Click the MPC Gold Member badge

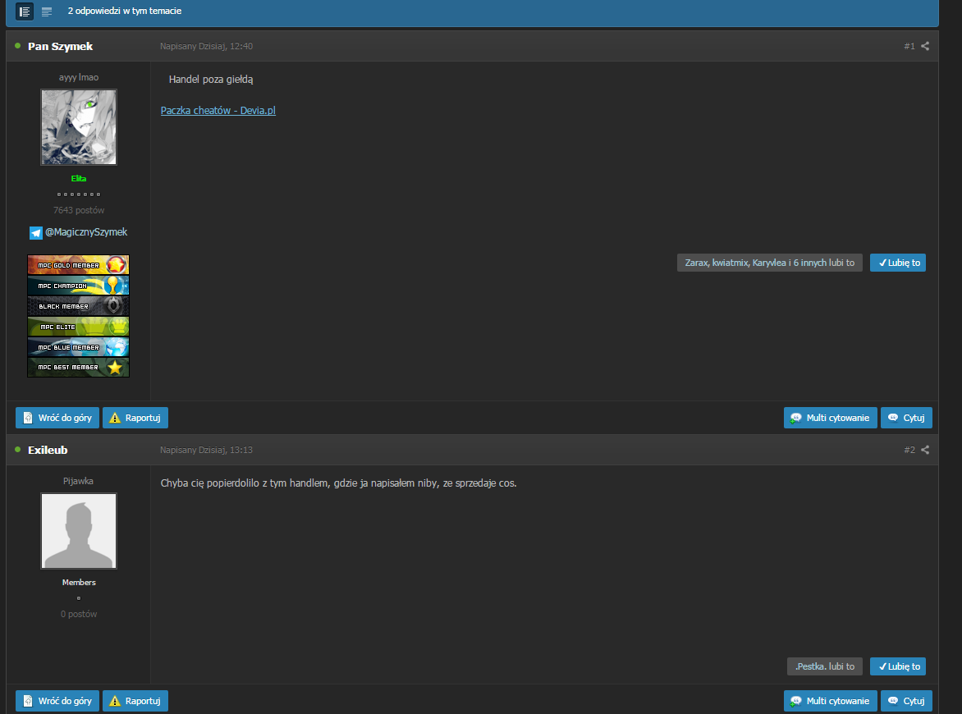click(x=79, y=265)
